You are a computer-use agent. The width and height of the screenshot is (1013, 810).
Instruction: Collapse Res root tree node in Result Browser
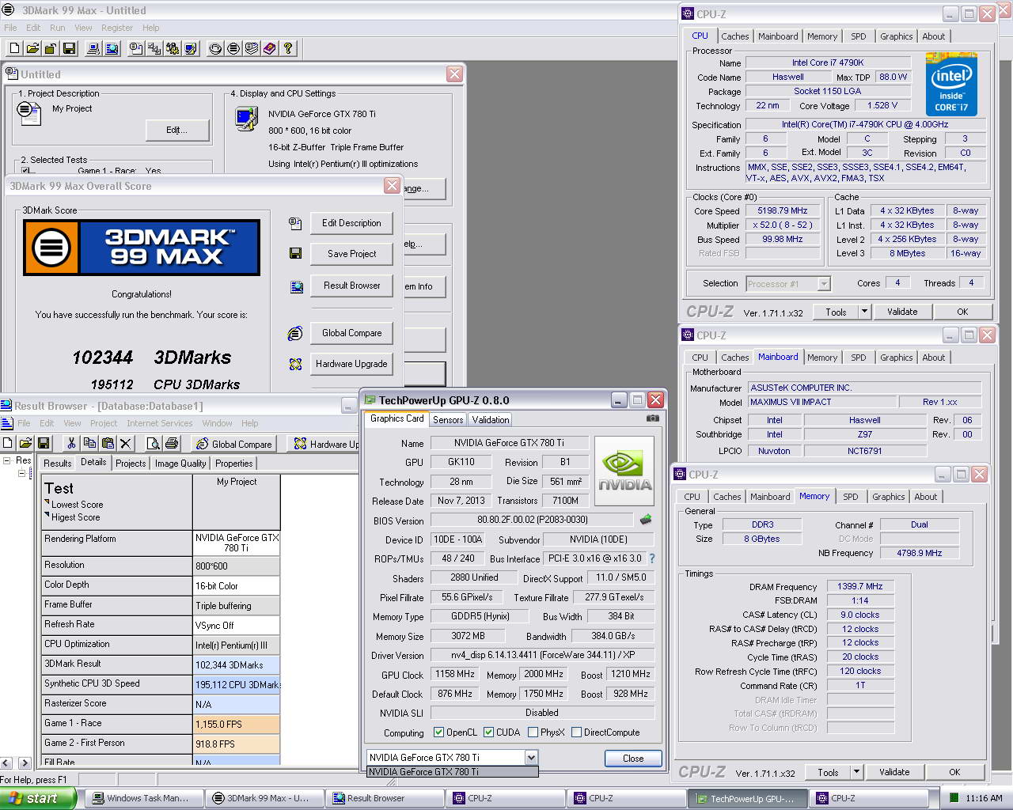7,460
